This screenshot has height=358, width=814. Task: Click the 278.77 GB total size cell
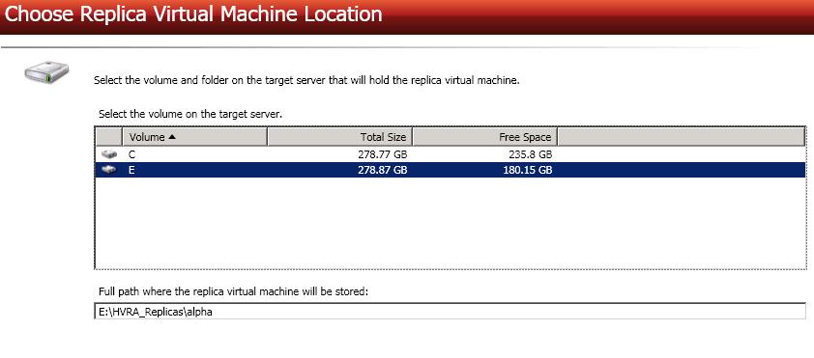pos(383,154)
